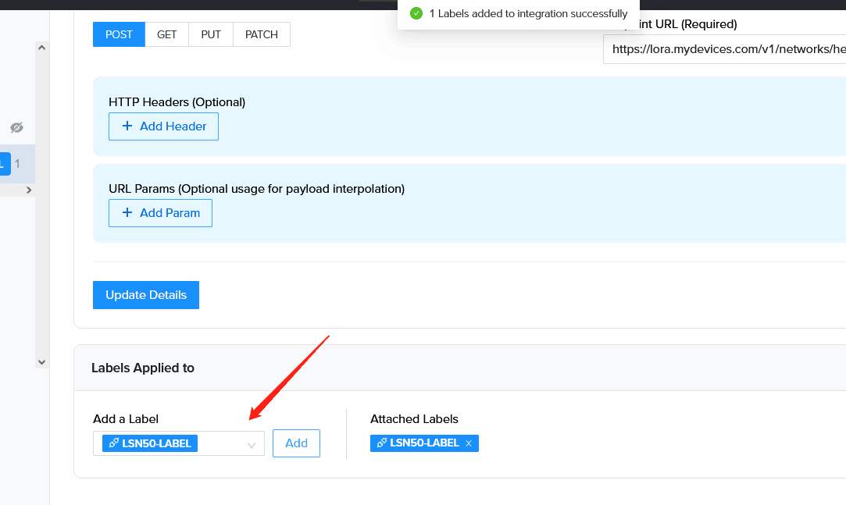This screenshot has height=505, width=846.
Task: Click the Add Header button
Action: [x=163, y=126]
